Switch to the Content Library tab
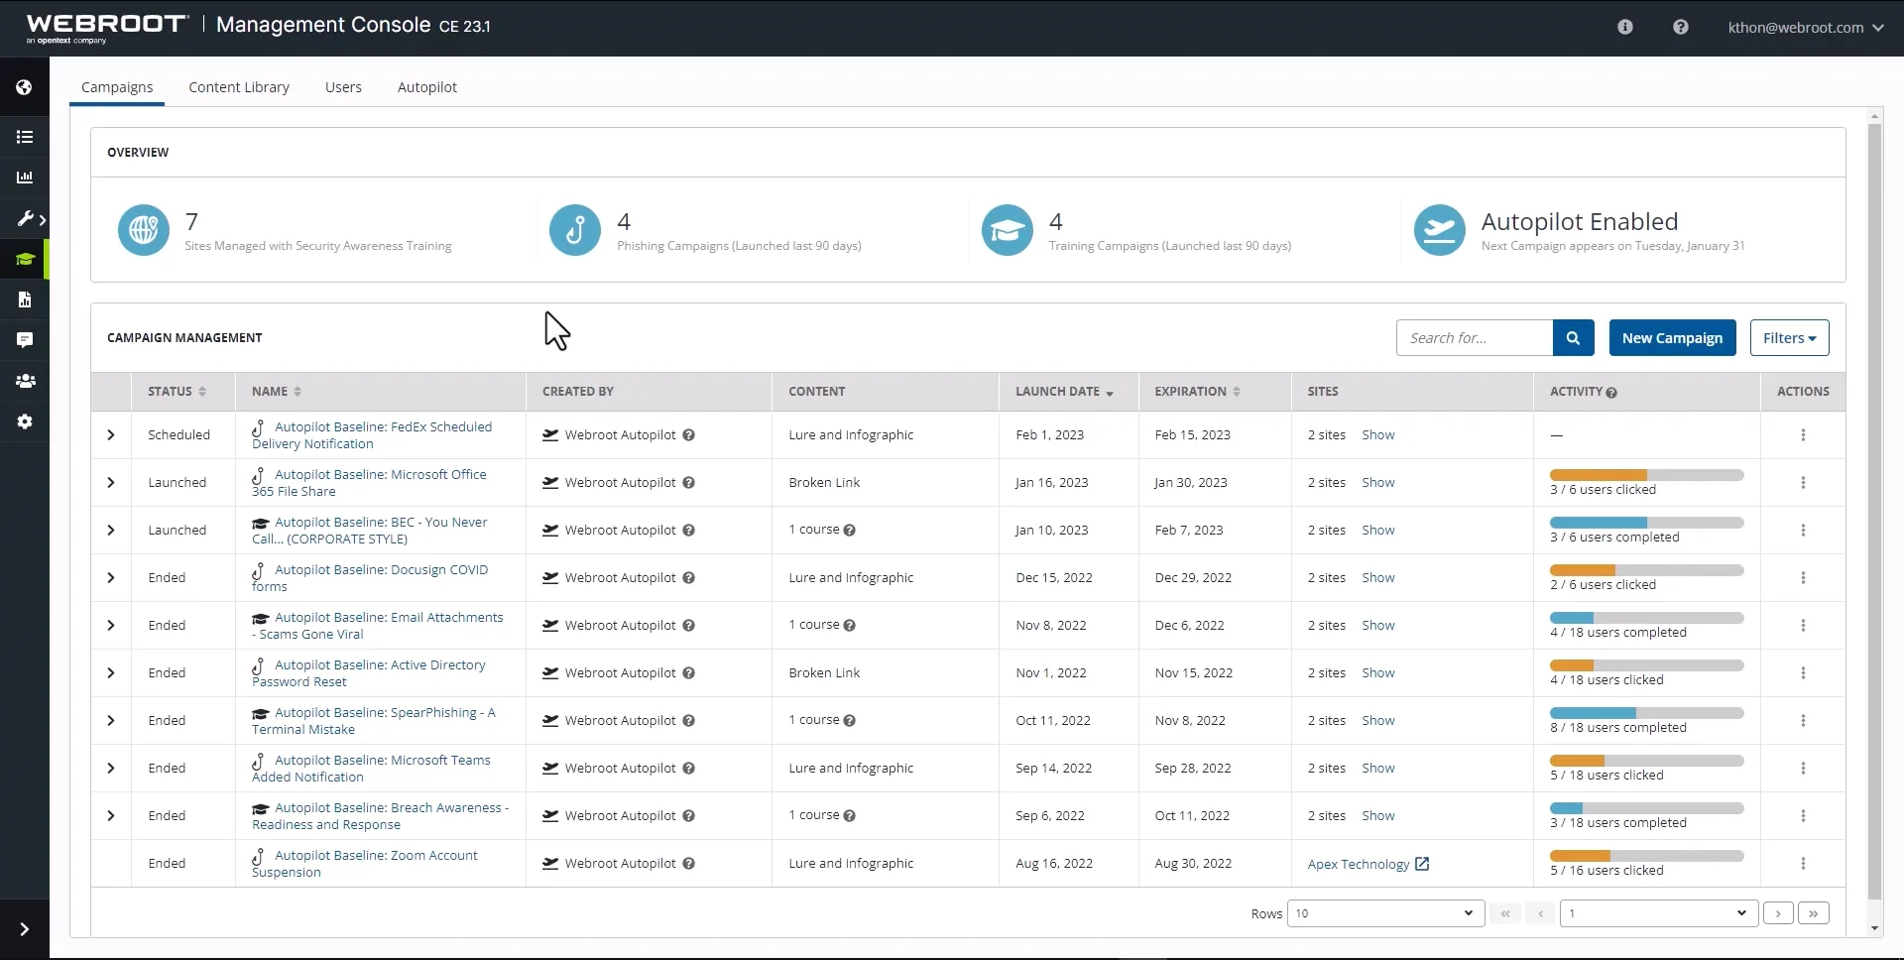Screen dimensions: 1904x960 pyautogui.click(x=238, y=87)
